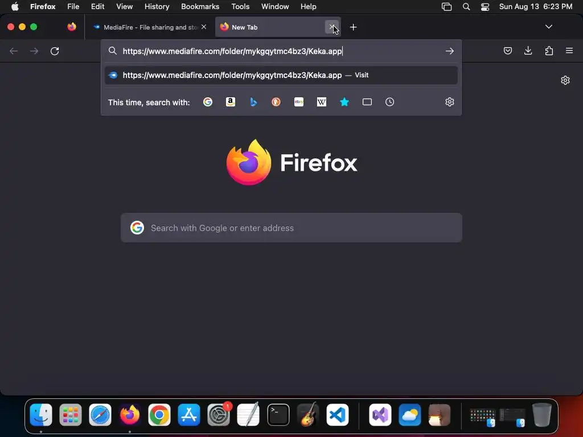The width and height of the screenshot is (583, 437).
Task: Open Visual Studio Code from the Dock
Action: coord(337,415)
